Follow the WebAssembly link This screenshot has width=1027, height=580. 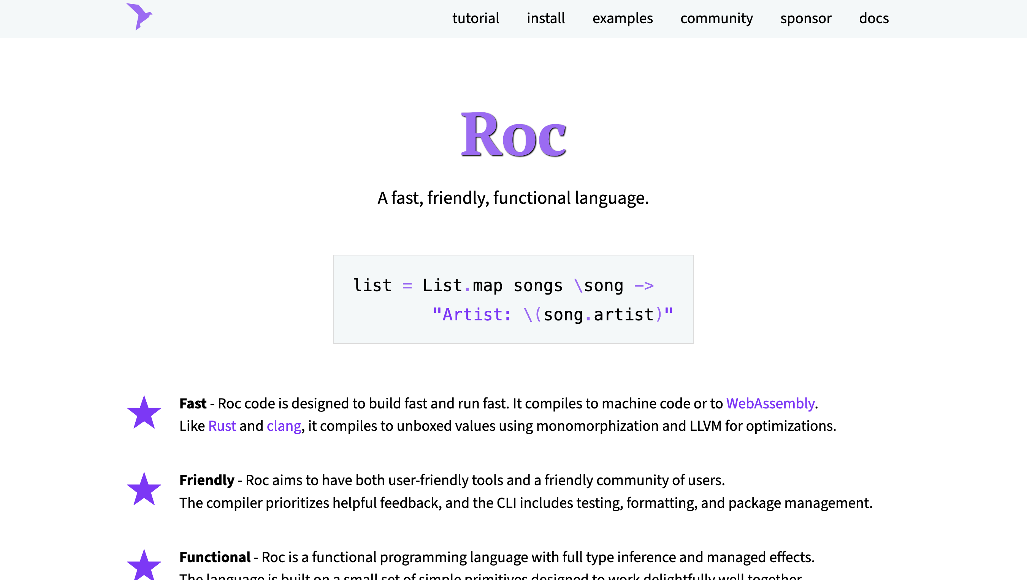point(770,403)
